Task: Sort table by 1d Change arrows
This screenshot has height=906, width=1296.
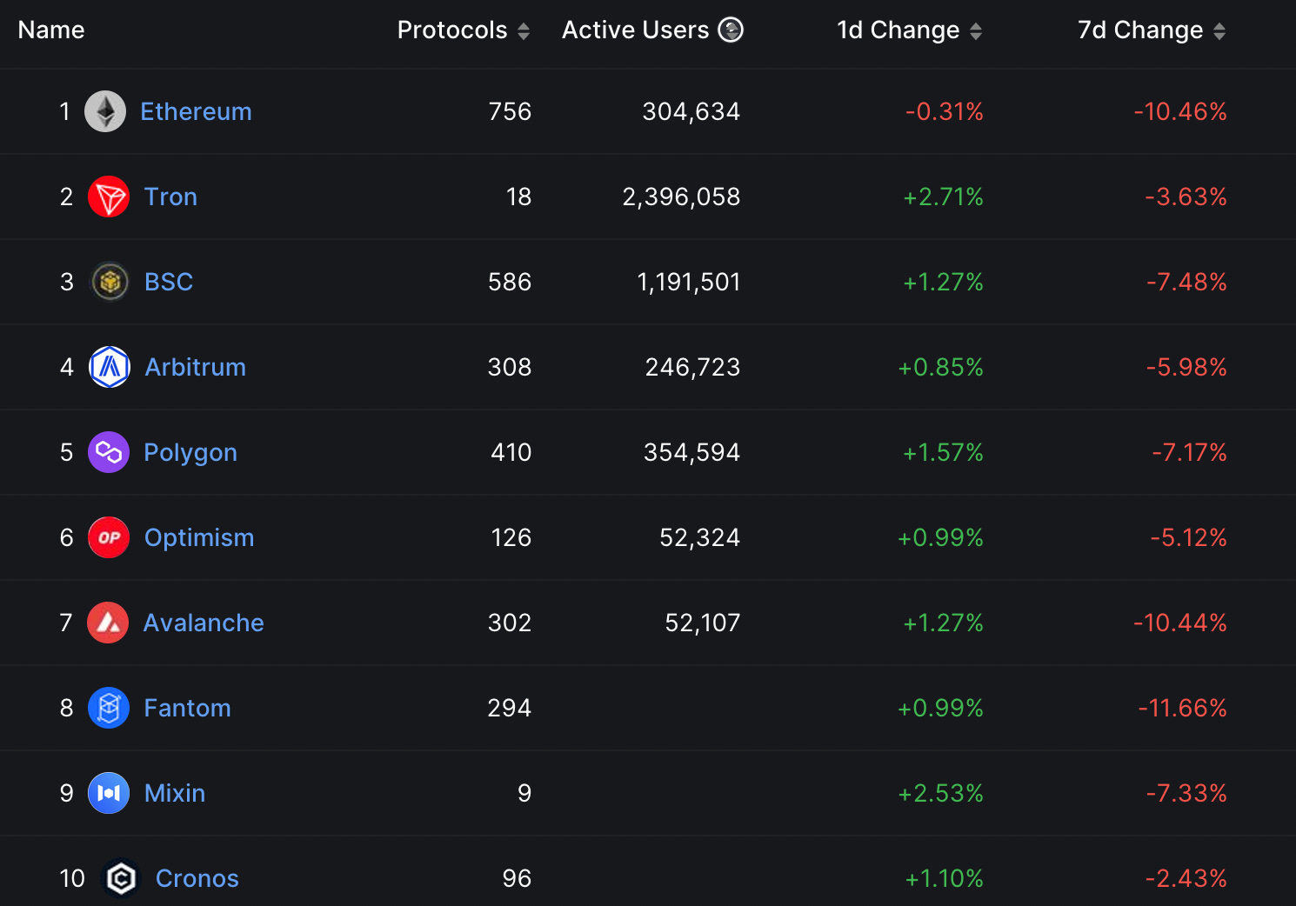Action: (x=976, y=31)
